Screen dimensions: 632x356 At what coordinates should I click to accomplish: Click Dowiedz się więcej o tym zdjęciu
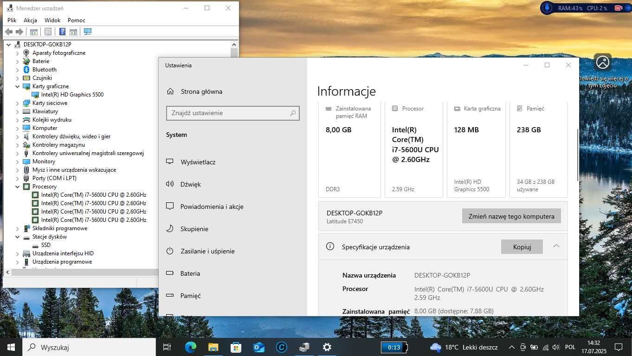[603, 71]
